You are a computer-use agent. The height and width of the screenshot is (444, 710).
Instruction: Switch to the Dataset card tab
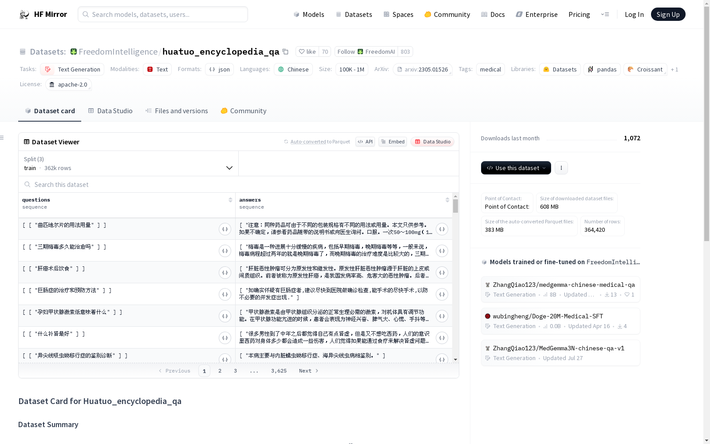click(x=50, y=111)
